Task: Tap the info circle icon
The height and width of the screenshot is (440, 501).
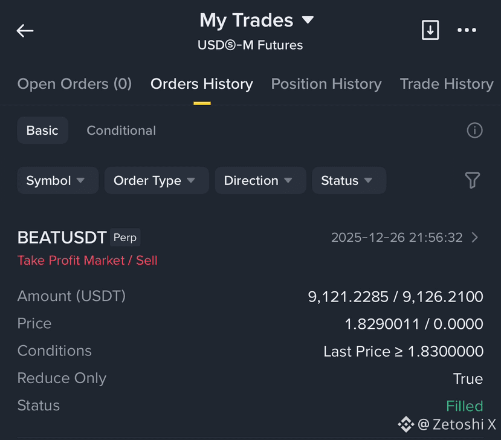Action: coord(474,131)
